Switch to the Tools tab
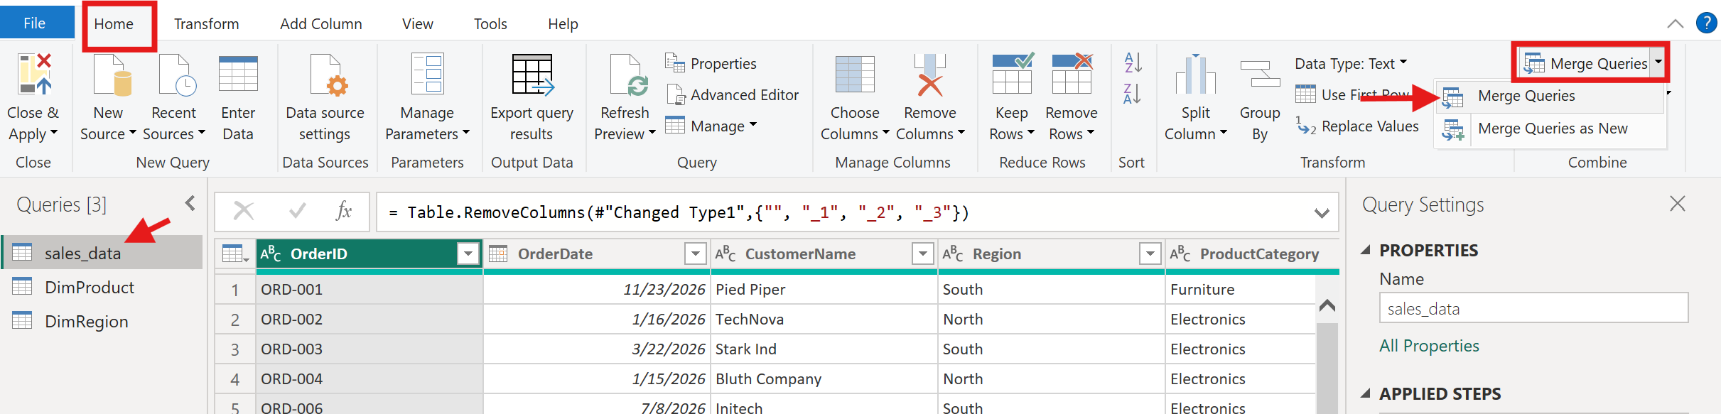1721x414 pixels. pyautogui.click(x=490, y=24)
